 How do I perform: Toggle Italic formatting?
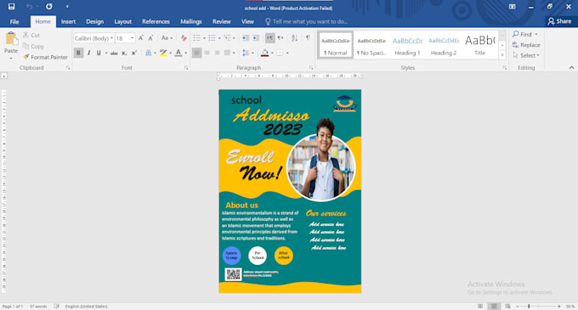pos(88,53)
